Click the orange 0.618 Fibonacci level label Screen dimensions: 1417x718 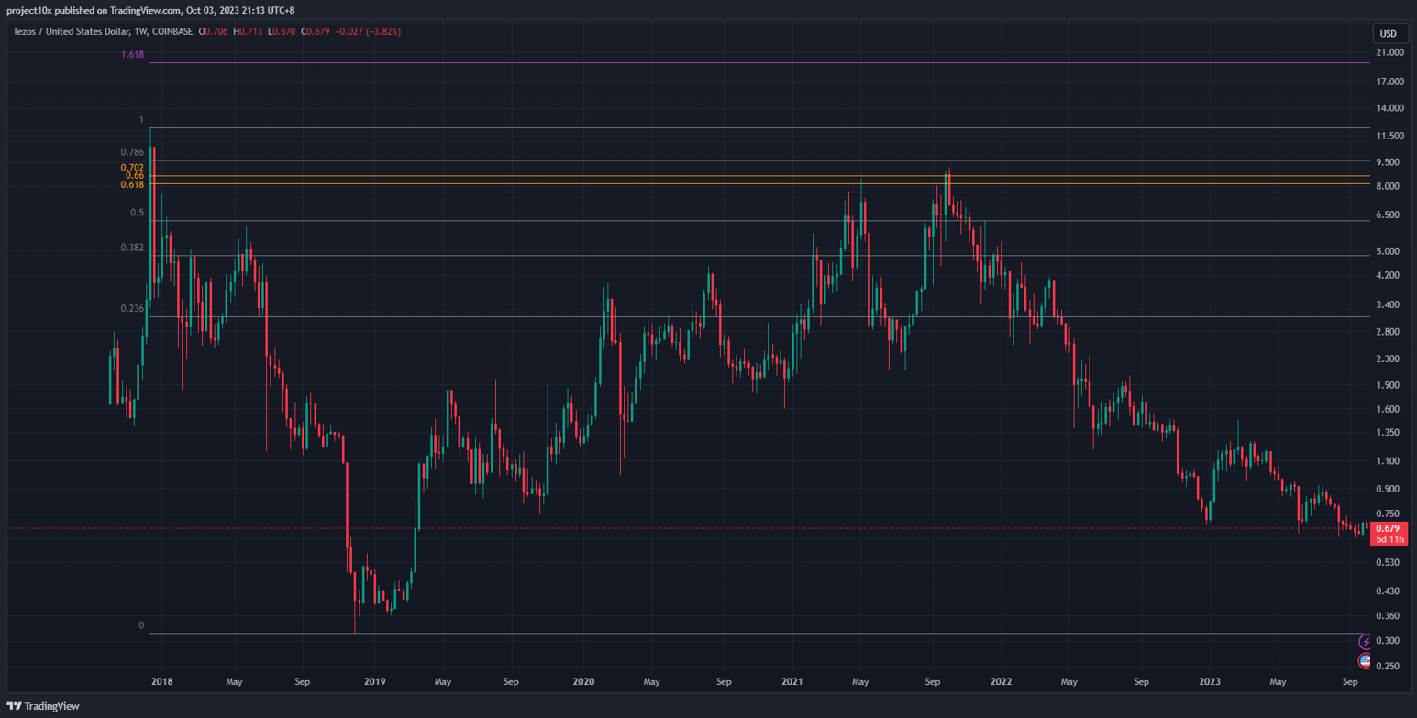132,185
